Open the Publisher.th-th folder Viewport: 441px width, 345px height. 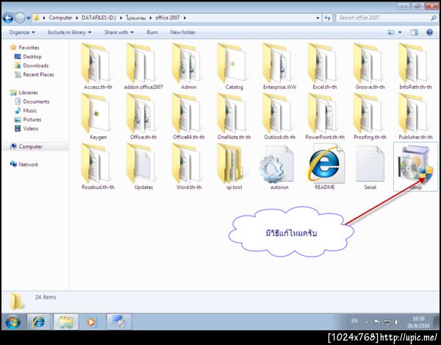click(415, 117)
